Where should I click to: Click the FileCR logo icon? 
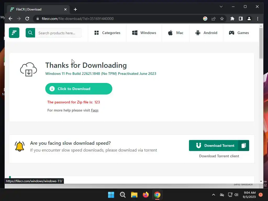[14, 33]
